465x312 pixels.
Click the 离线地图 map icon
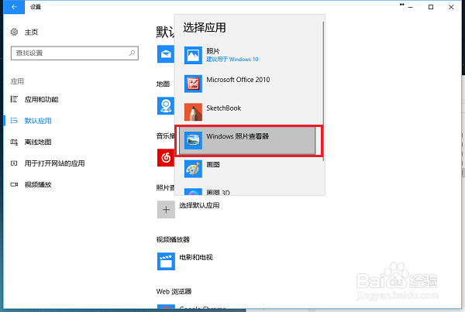(14, 142)
